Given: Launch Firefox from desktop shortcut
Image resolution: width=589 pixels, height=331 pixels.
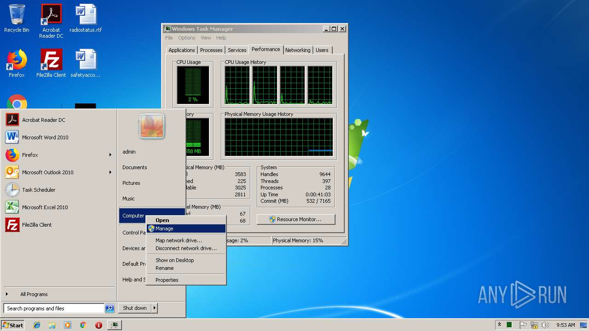Looking at the screenshot, I should (17, 63).
